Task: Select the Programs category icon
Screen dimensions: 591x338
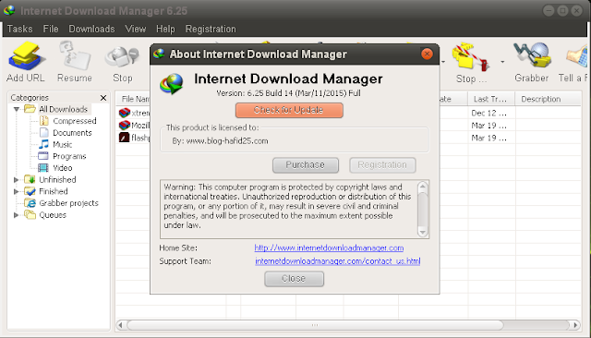Action: [x=43, y=156]
